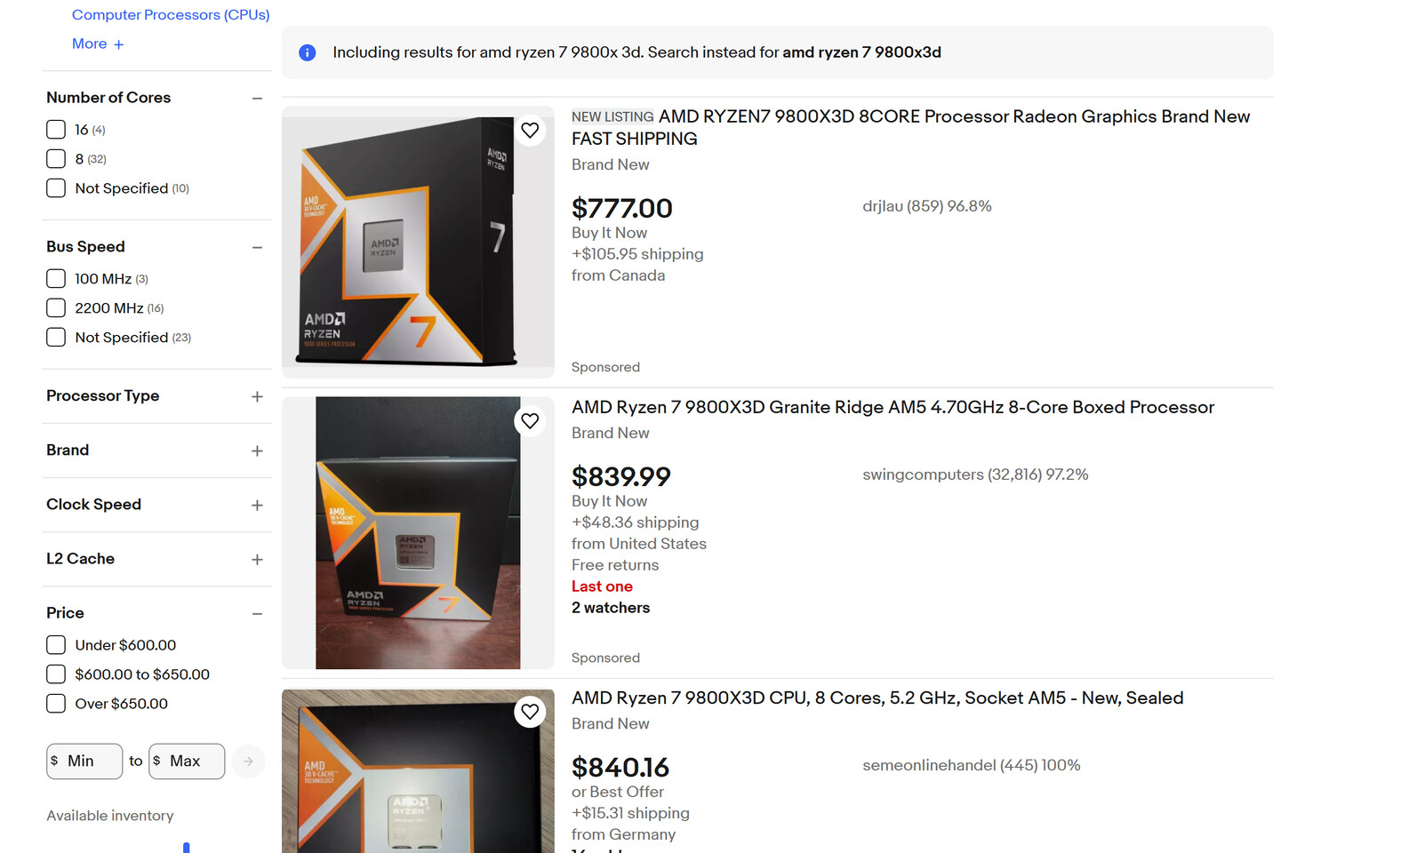
Task: Click the info icon in search notice
Action: 308,52
